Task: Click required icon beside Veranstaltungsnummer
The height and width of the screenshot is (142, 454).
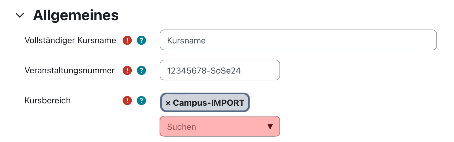Action: tap(127, 70)
